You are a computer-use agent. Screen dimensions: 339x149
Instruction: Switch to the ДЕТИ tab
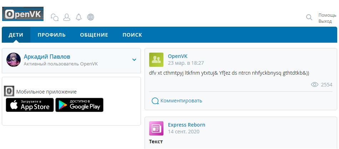point(16,35)
